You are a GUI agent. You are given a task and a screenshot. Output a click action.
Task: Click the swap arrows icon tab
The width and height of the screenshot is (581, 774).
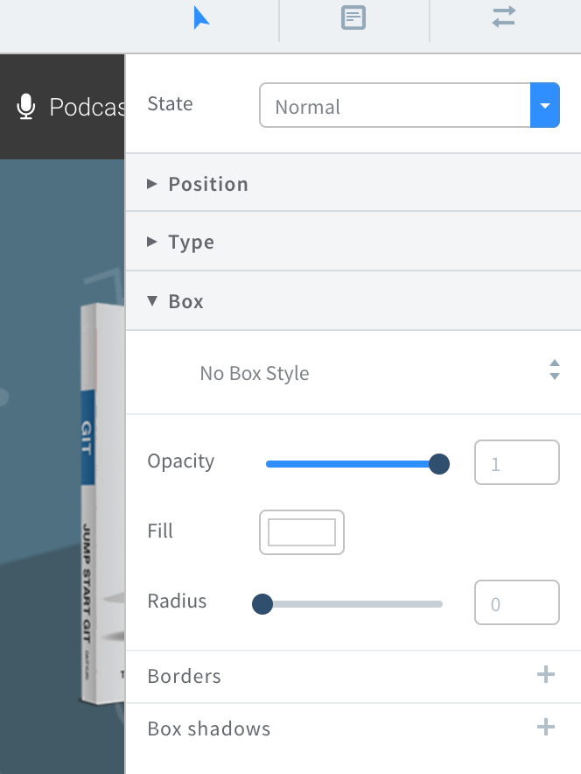tap(504, 17)
